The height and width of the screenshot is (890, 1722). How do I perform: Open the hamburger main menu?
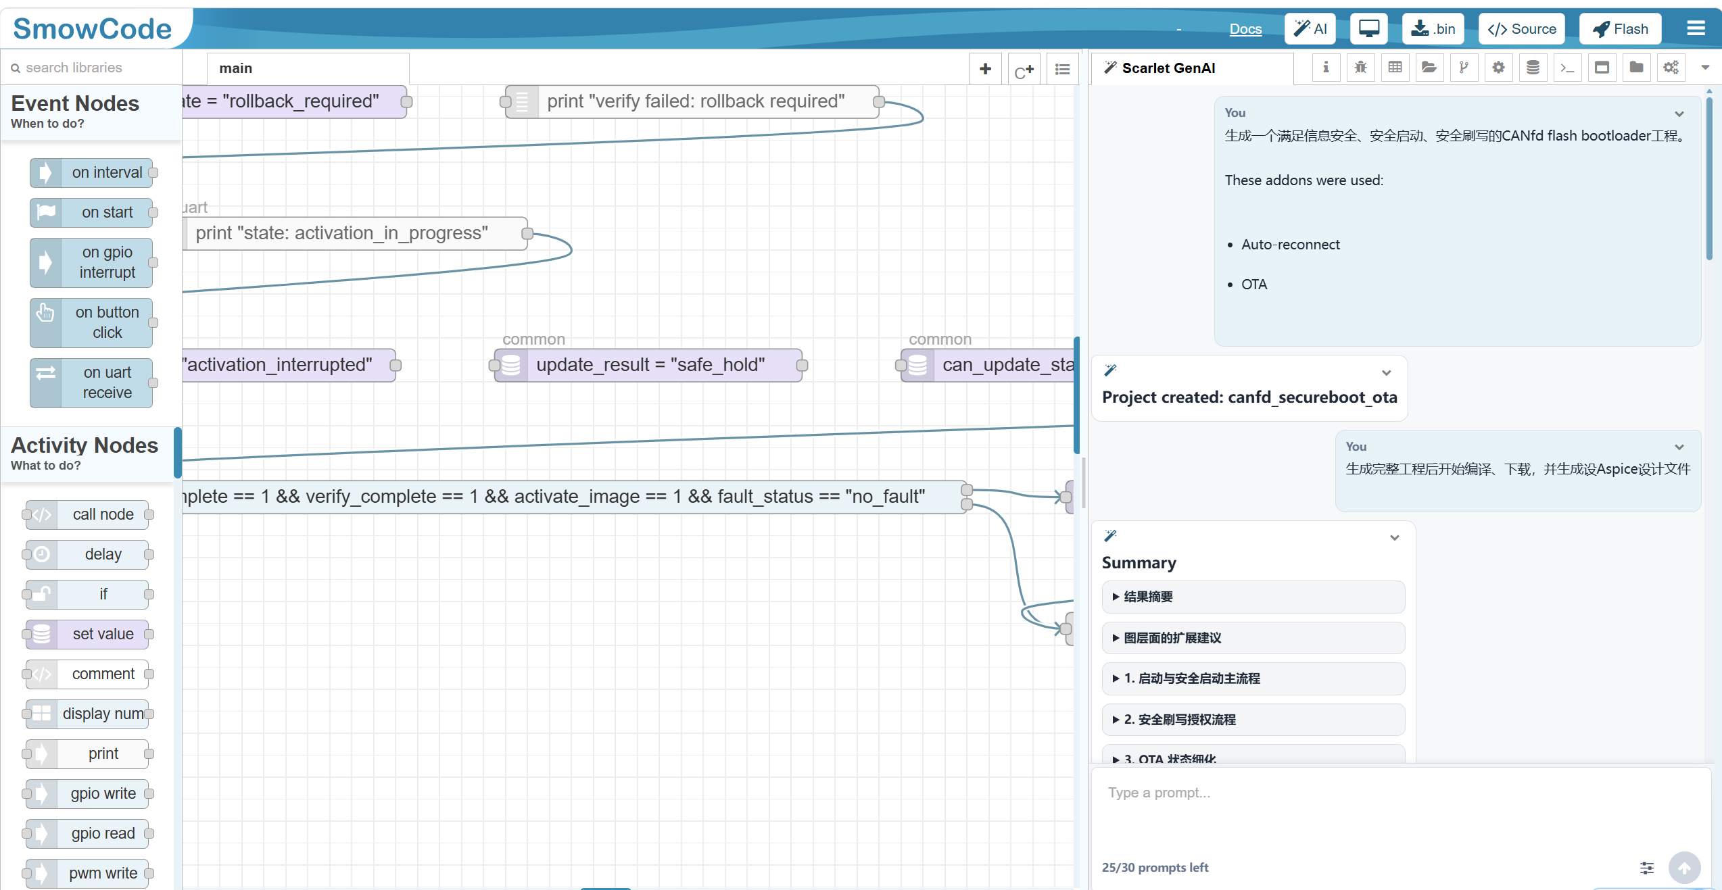[1696, 28]
